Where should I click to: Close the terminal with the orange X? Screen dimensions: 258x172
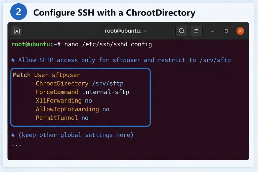(x=240, y=31)
